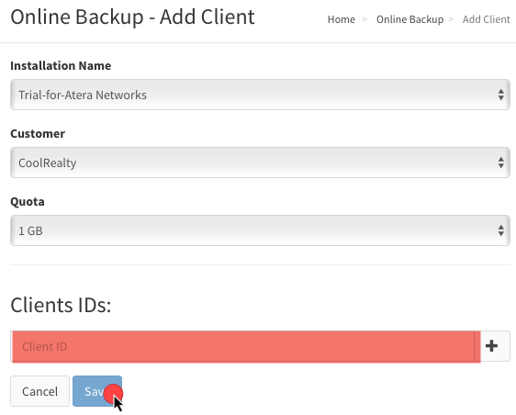Click the Quota select up-down arrows icon

pyautogui.click(x=501, y=230)
